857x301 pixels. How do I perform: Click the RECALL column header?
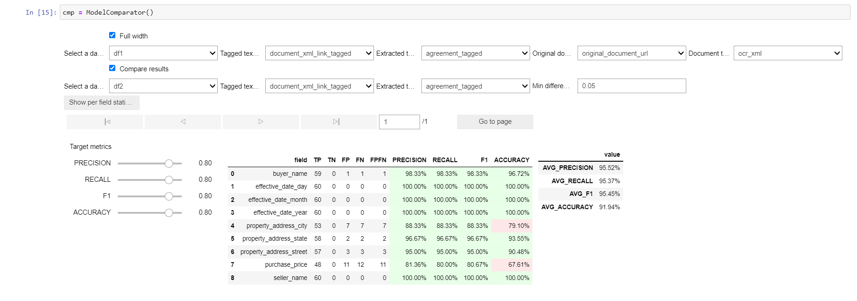(x=445, y=160)
